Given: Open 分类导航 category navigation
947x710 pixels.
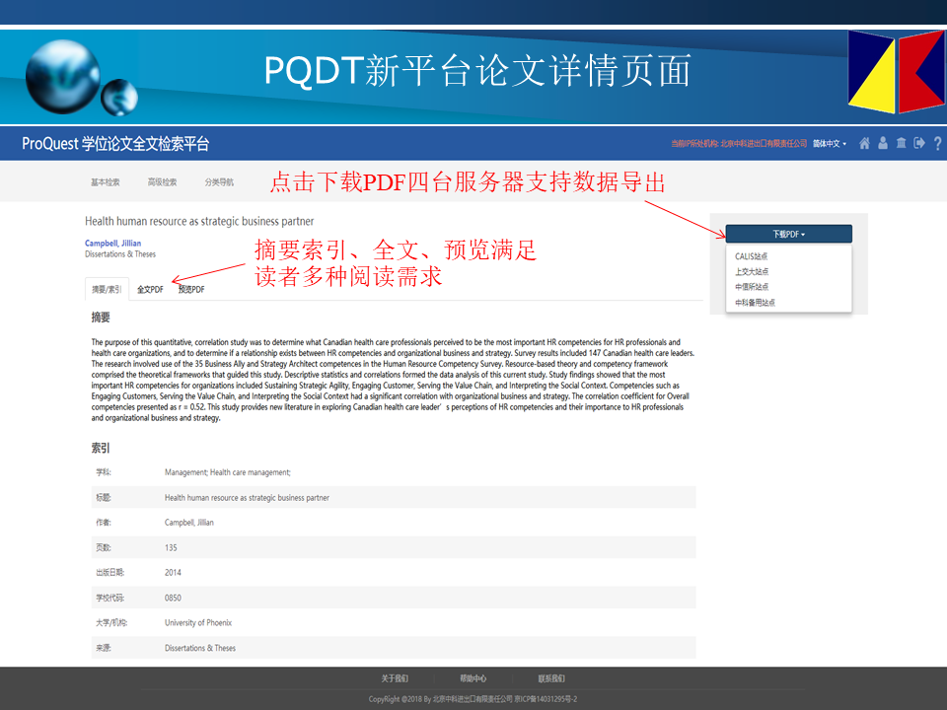Looking at the screenshot, I should 219,182.
